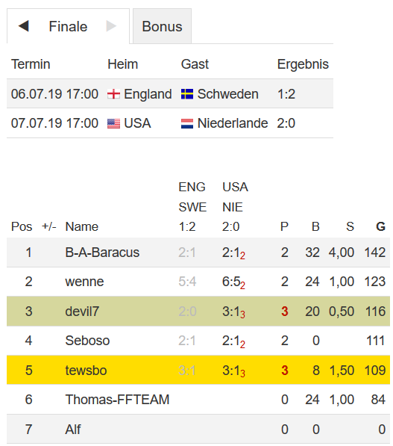Image resolution: width=393 pixels, height=446 pixels.
Task: Click the Sweden flag icon
Action: click(x=187, y=94)
